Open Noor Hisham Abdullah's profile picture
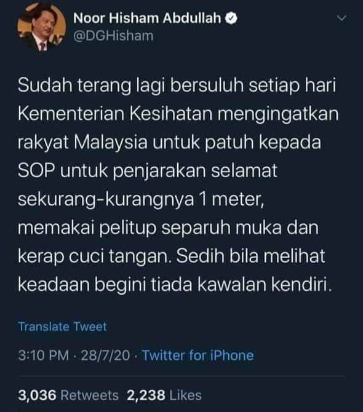The width and height of the screenshot is (363, 412). (41, 27)
